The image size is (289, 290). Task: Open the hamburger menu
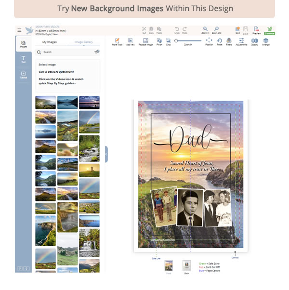[x=19, y=30]
